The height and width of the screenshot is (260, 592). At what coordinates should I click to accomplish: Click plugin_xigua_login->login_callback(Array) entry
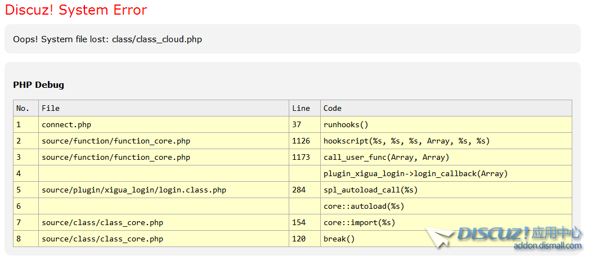click(415, 173)
